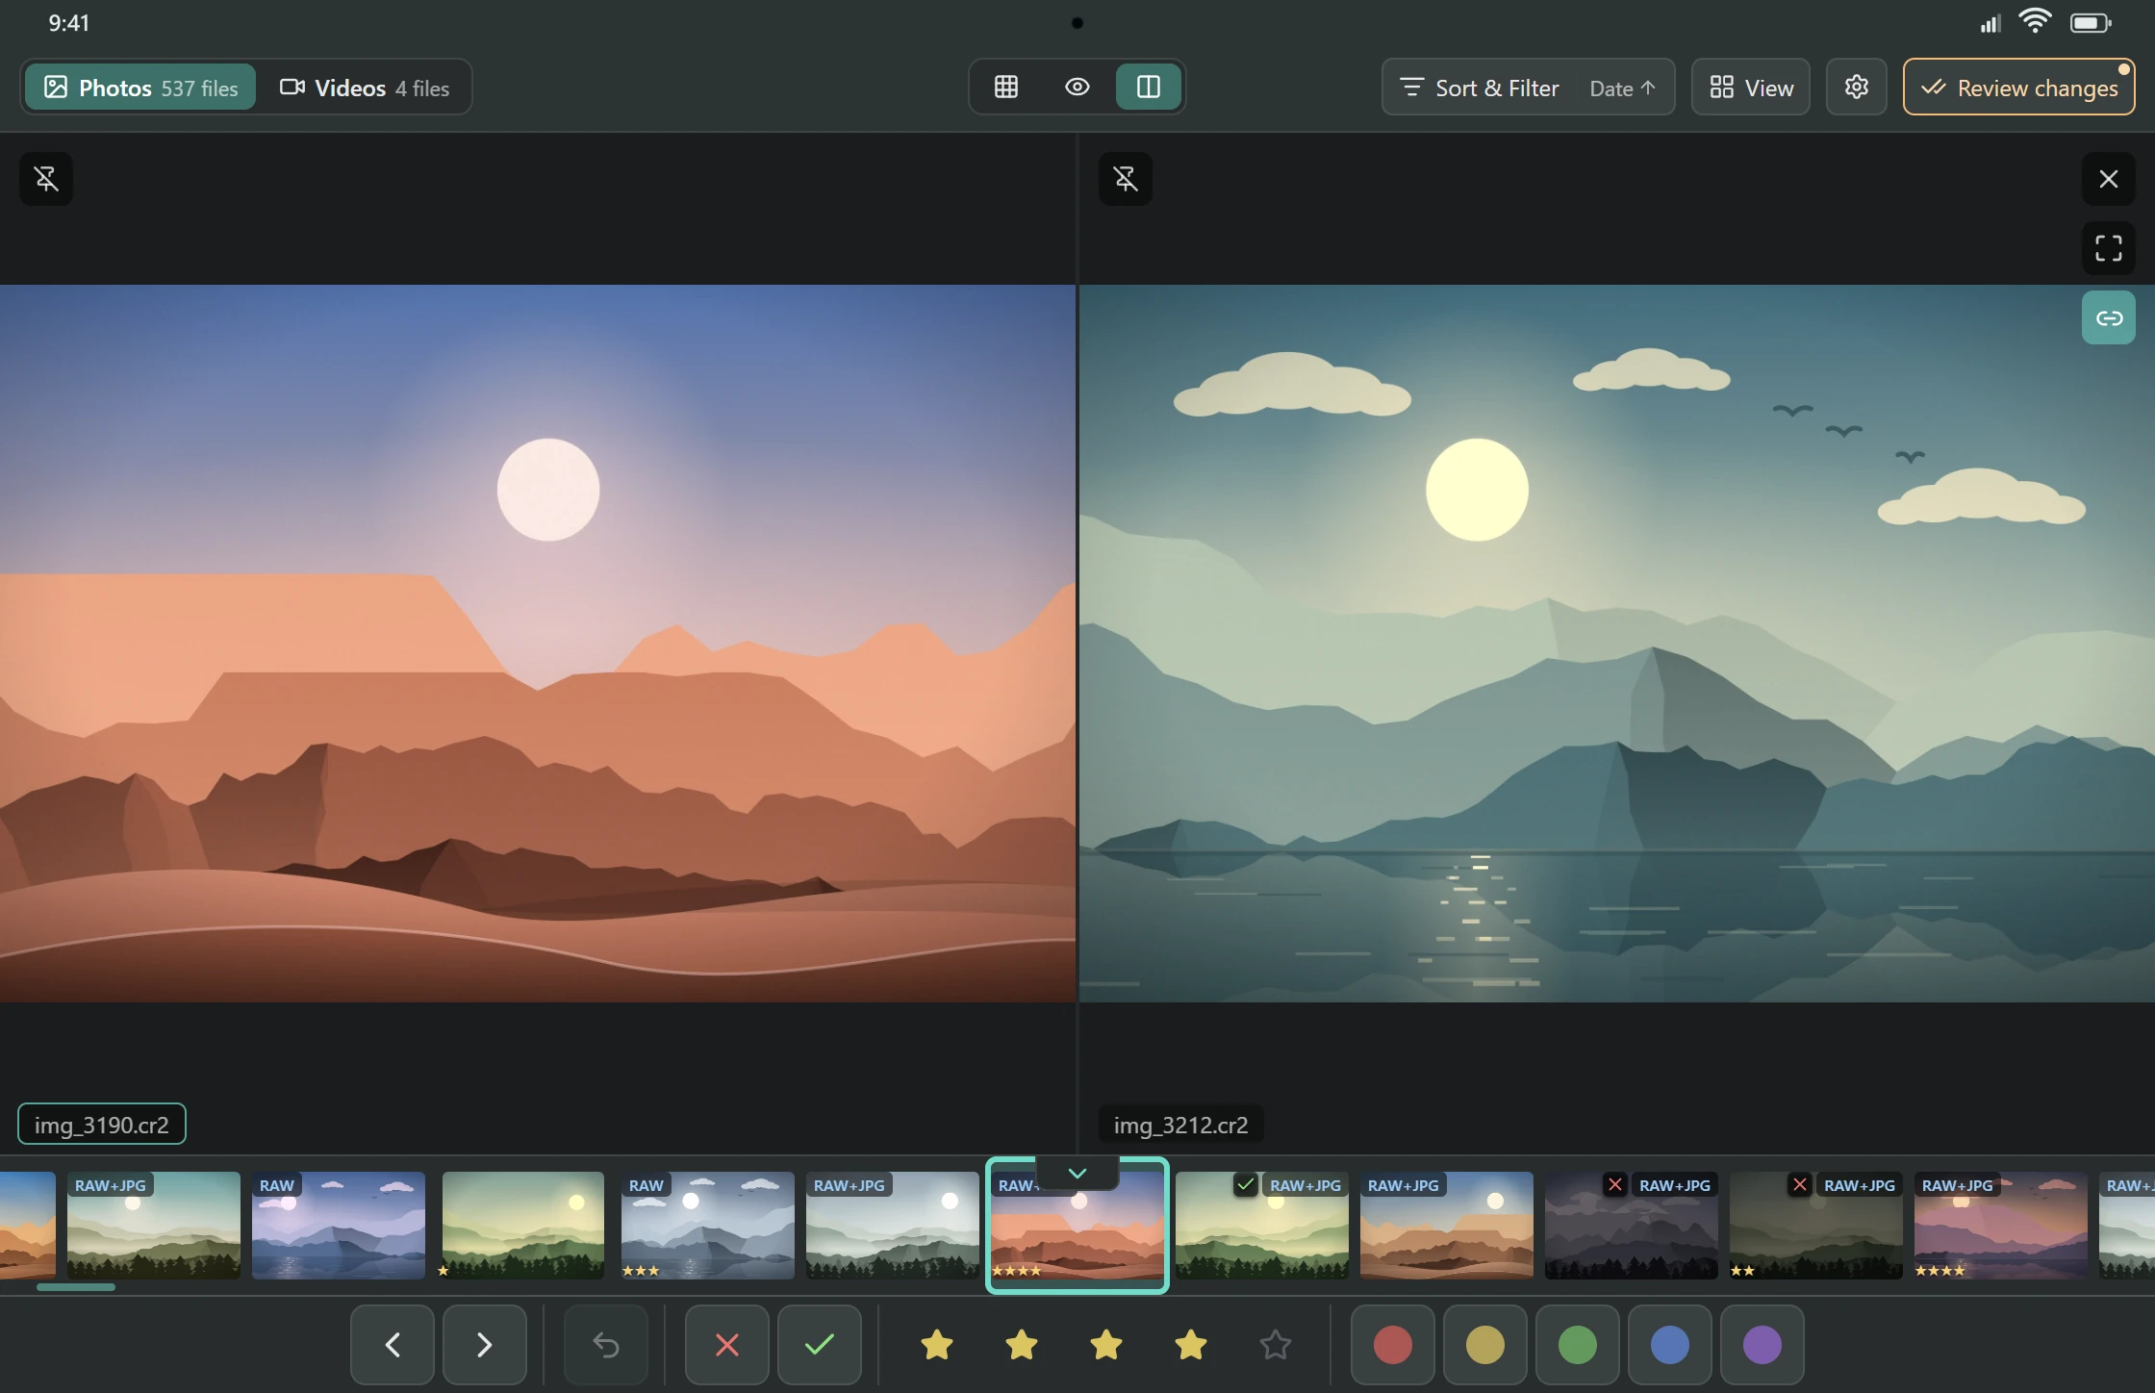Viewport: 2155px width, 1393px height.
Task: Open settings gear
Action: pos(1857,88)
